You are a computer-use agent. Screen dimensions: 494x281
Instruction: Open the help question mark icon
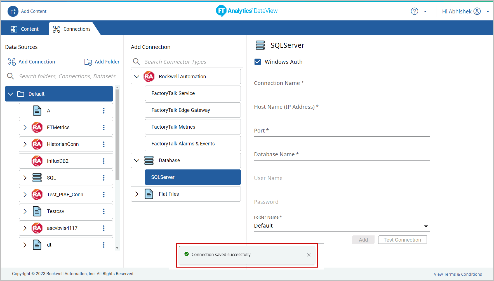pyautogui.click(x=414, y=11)
